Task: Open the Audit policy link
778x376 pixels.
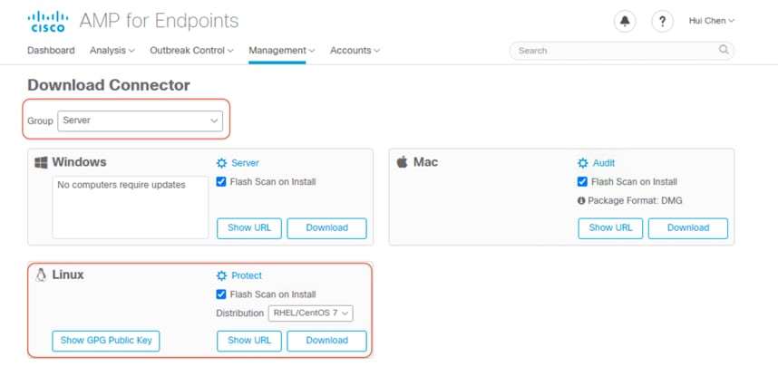Action: coord(604,163)
